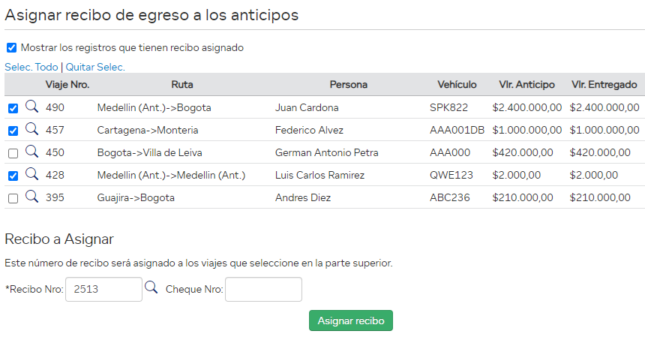Screen dimensions: 645x346
Task: Search receipts with Recibo Nro magnifier
Action: 151,287
